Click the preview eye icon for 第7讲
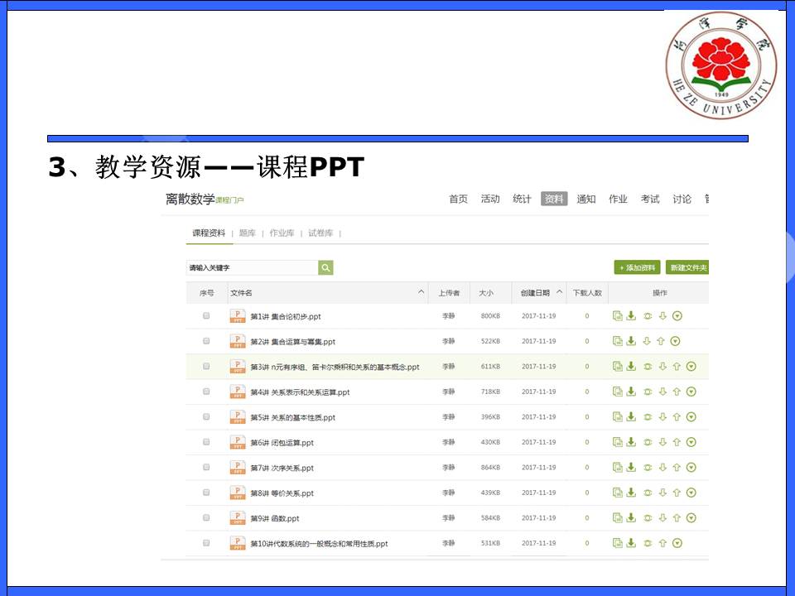795x596 pixels. [647, 468]
